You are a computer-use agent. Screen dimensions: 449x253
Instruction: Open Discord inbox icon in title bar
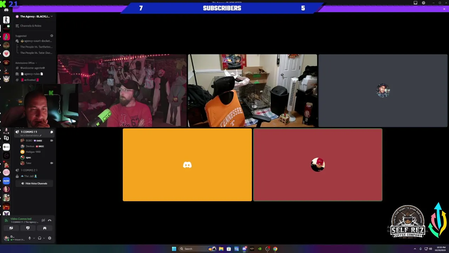[416, 3]
